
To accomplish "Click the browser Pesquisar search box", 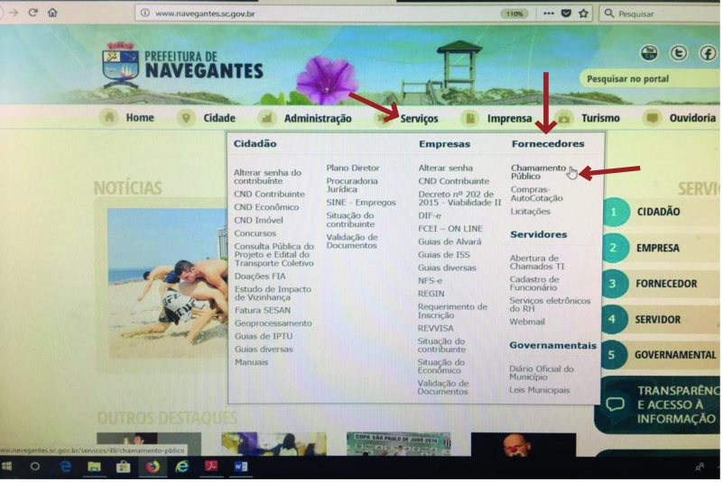I will [x=661, y=14].
